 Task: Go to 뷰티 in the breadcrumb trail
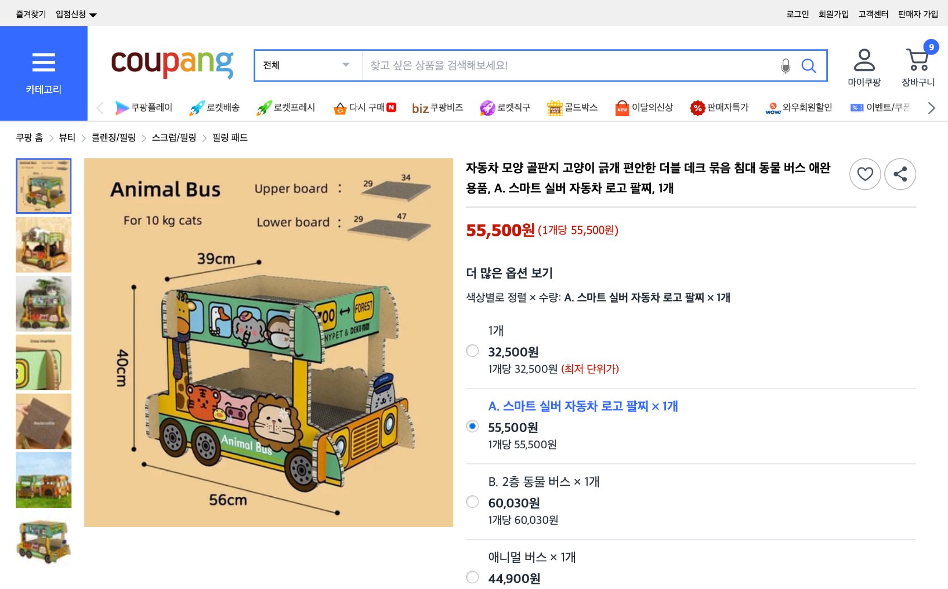[x=66, y=137]
